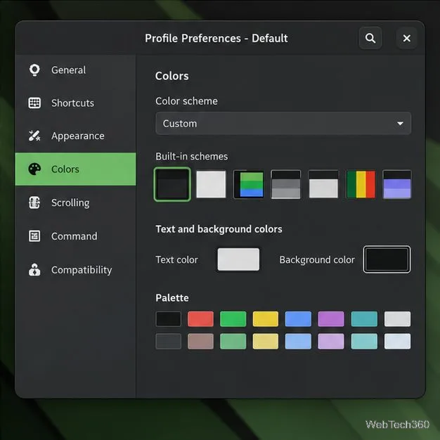Open the Command tab
The height and width of the screenshot is (440, 440).
point(75,236)
